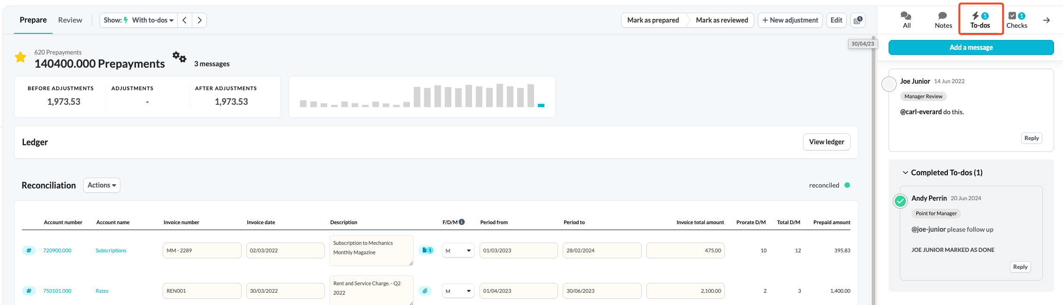The height and width of the screenshot is (305, 1063).
Task: Expand the Reconciliation Actions dropdown
Action: pyautogui.click(x=102, y=185)
